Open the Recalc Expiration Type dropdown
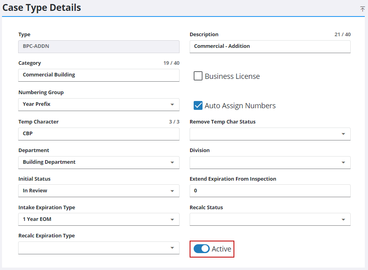The height and width of the screenshot is (270, 368). 99,248
